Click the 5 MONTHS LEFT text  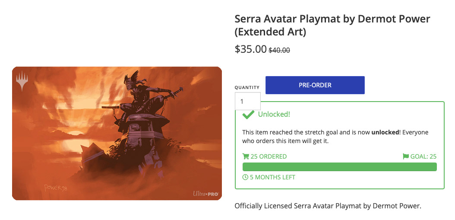pyautogui.click(x=272, y=177)
